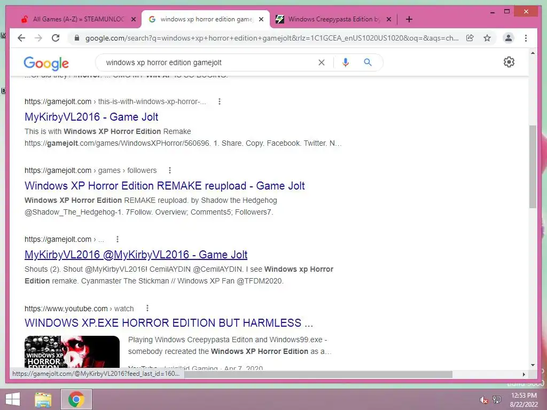Click the breadcrumb "https://www.youtube.com › watch"
The width and height of the screenshot is (547, 410).
pos(79,309)
